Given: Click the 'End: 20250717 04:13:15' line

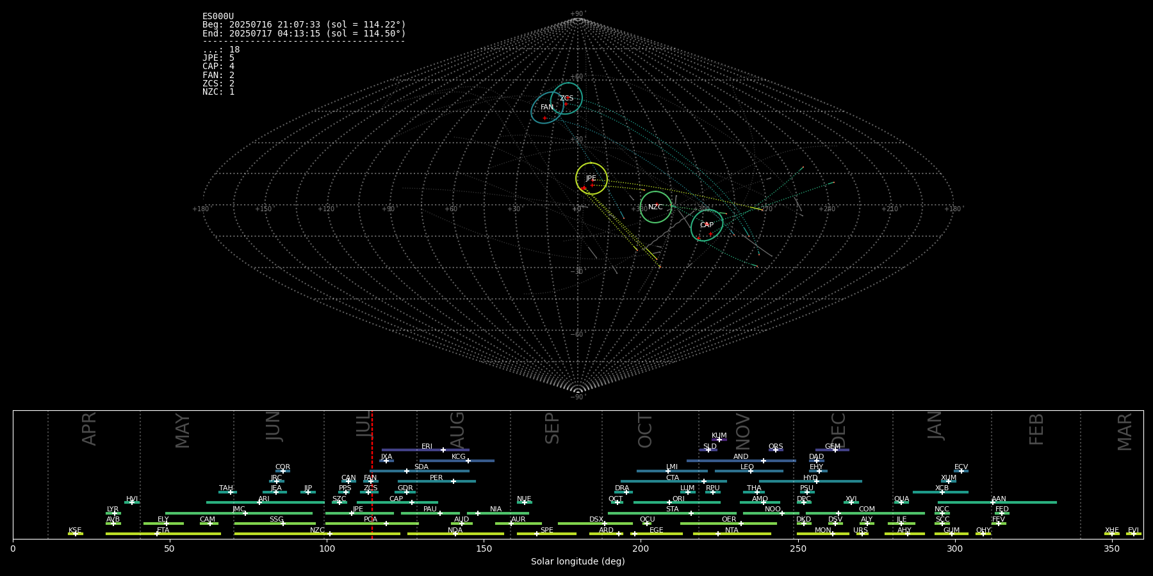Looking at the screenshot, I should 304,33.
